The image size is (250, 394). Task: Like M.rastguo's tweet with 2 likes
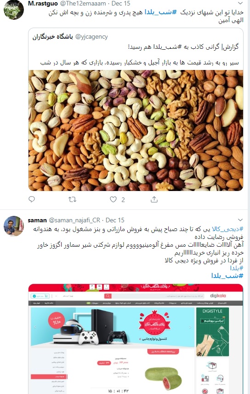coord(113,199)
